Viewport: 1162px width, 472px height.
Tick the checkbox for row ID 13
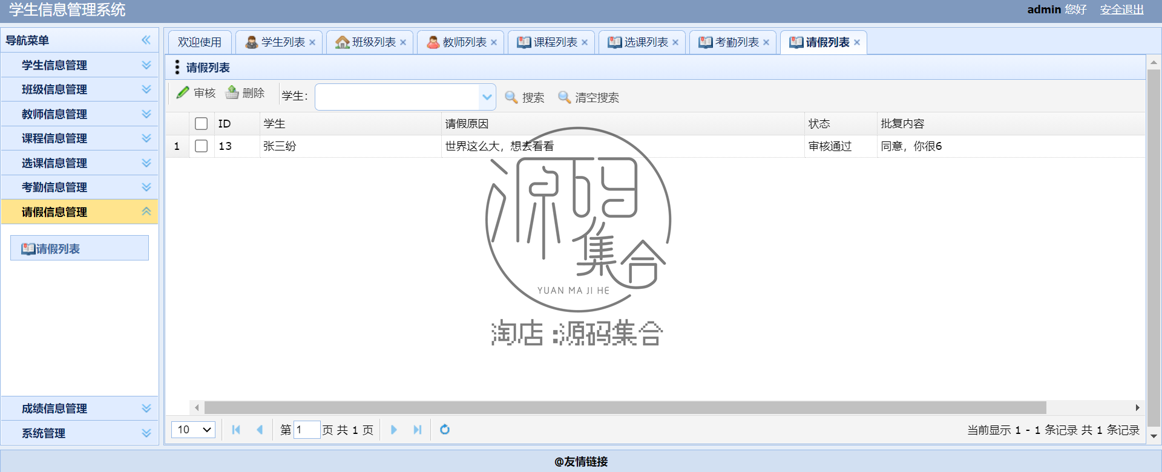click(202, 146)
